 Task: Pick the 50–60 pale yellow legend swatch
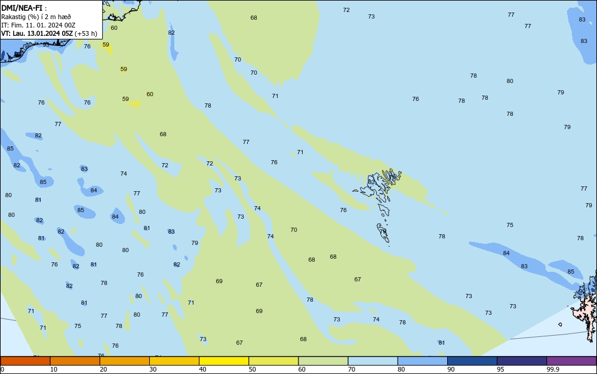[273, 361]
